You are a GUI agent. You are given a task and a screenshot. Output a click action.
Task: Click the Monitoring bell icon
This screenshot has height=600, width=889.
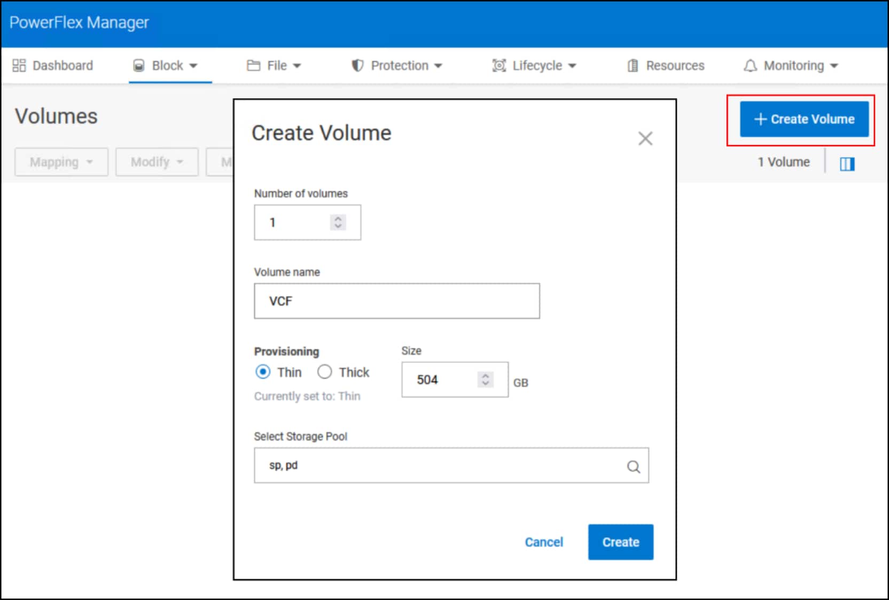(751, 65)
